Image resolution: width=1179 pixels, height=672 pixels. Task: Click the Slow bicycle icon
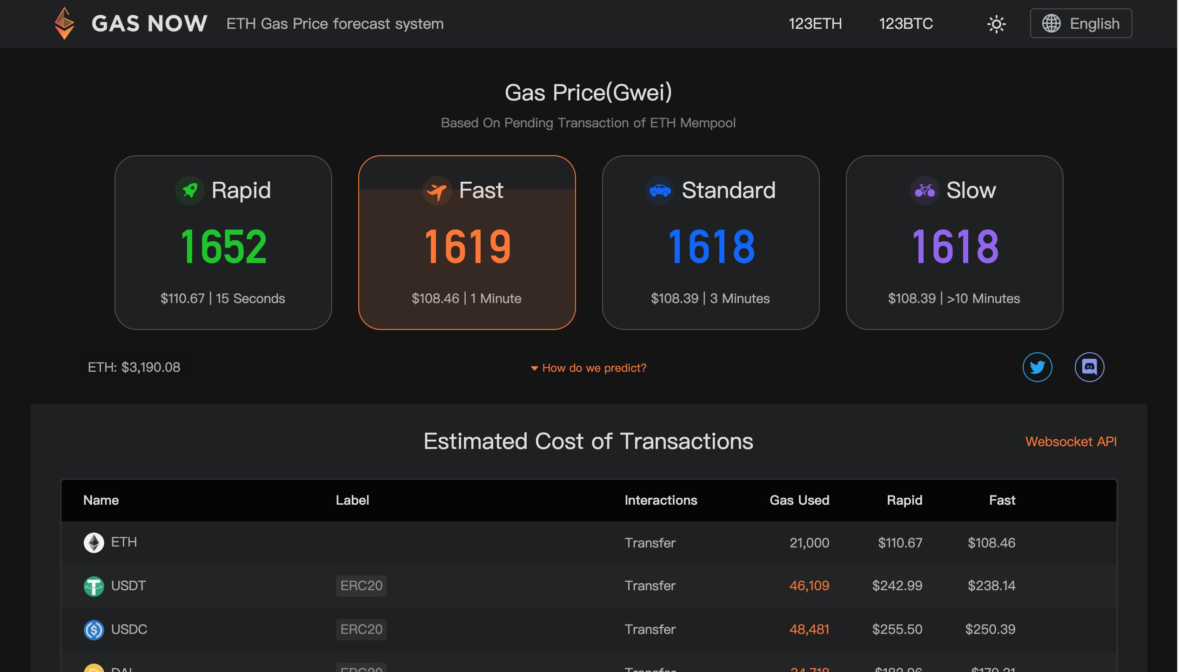click(x=924, y=190)
